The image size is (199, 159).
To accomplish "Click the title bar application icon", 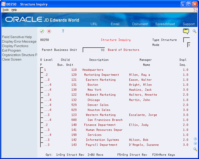I will (3, 4).
